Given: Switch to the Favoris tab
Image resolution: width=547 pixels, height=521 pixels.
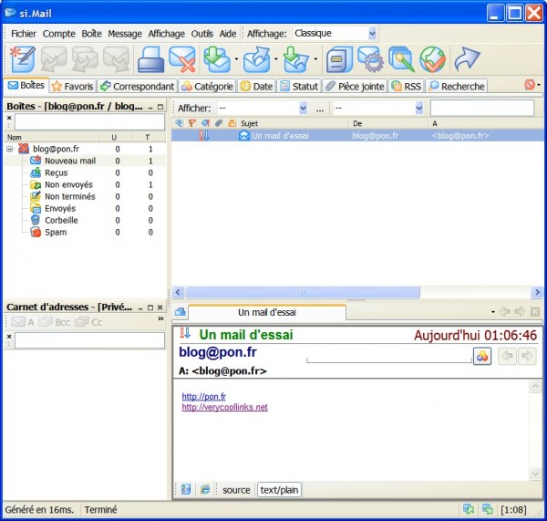Looking at the screenshot, I should (73, 86).
